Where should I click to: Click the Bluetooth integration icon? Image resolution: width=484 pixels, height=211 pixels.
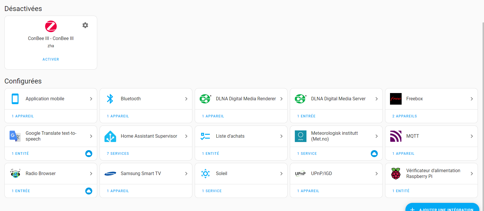(x=110, y=99)
